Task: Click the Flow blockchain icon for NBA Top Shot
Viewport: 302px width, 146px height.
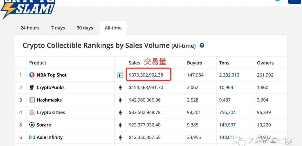Action: tap(120, 75)
